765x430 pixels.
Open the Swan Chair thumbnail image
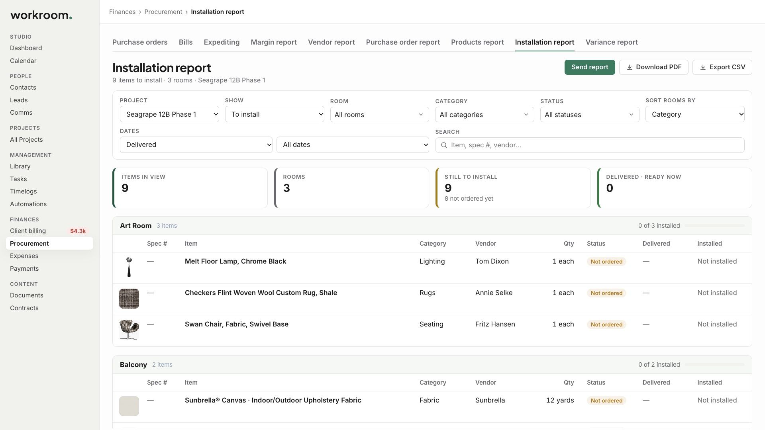click(129, 330)
